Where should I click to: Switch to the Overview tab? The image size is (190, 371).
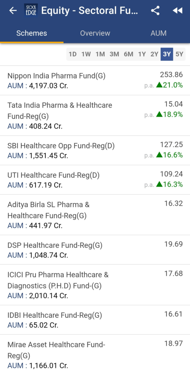pos(95,33)
